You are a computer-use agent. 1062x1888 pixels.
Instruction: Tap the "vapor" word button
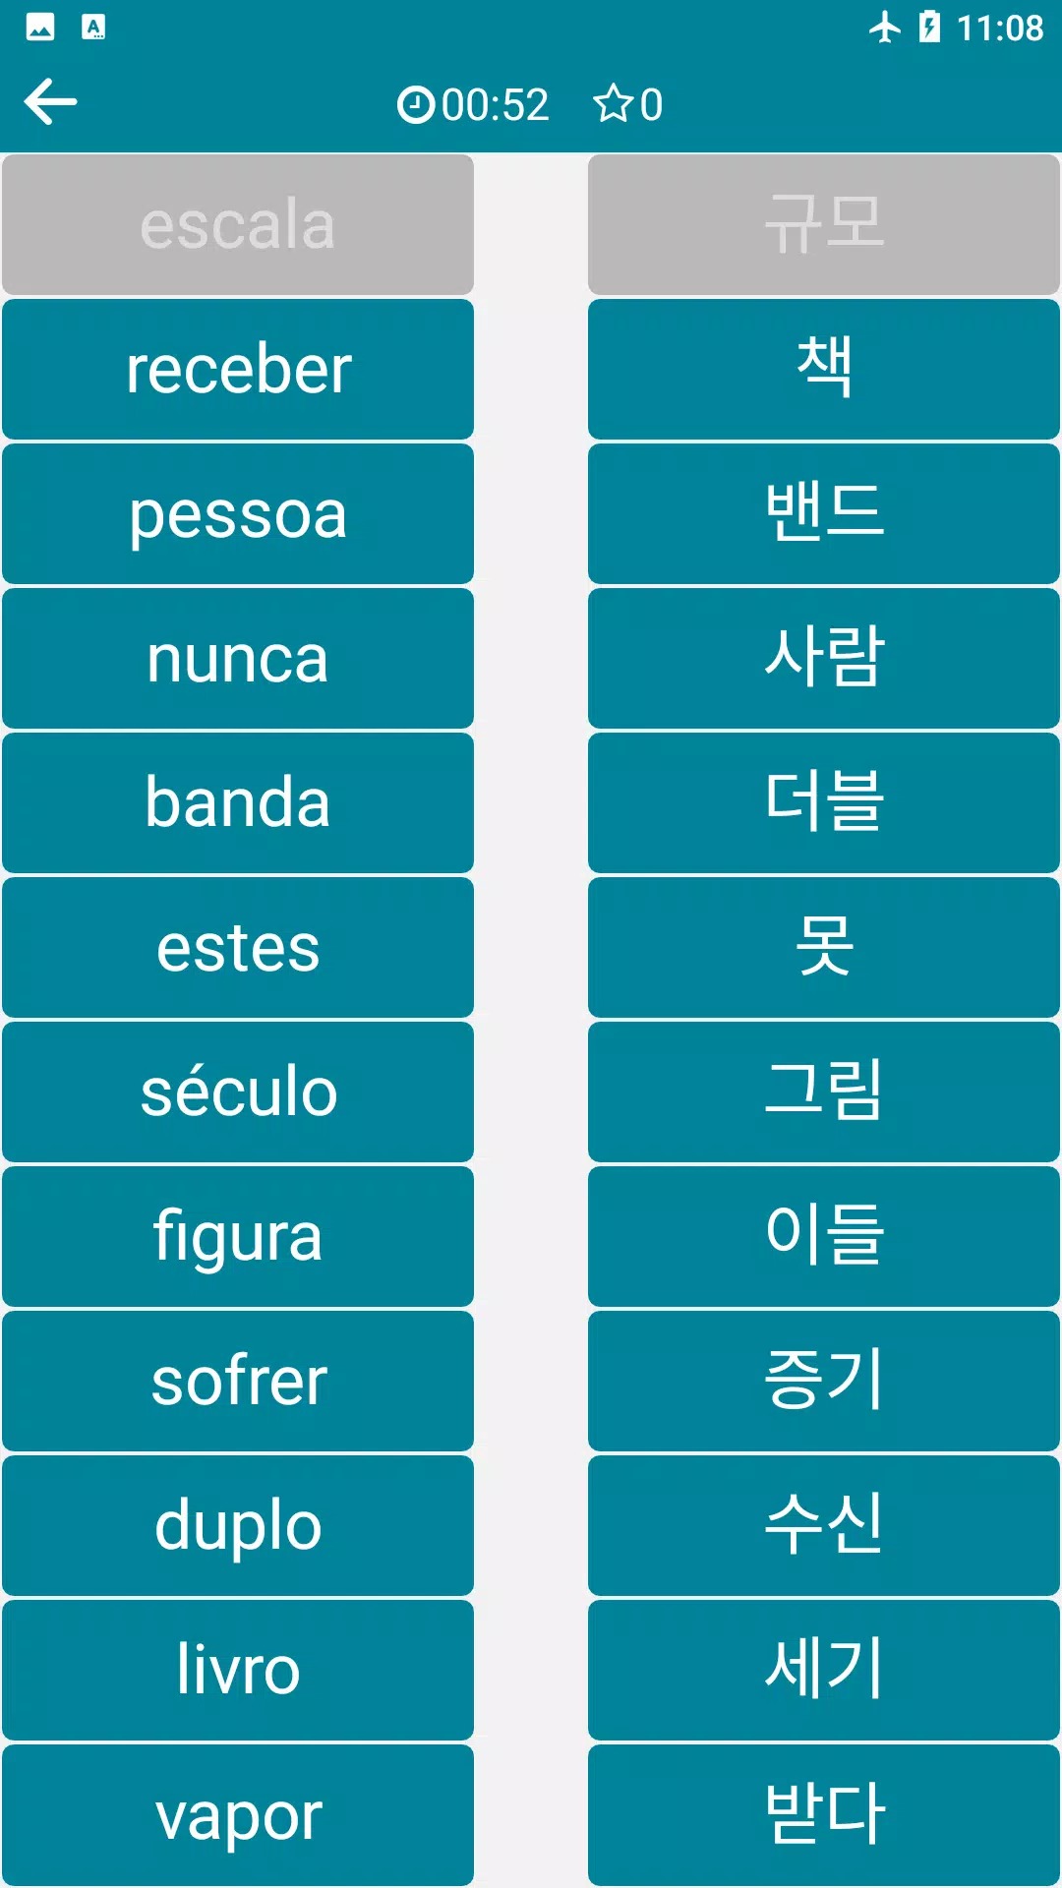click(x=238, y=1815)
